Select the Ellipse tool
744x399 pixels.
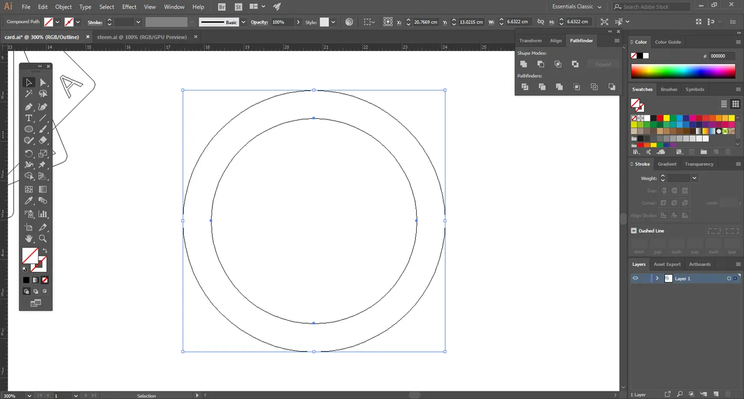[x=28, y=129]
